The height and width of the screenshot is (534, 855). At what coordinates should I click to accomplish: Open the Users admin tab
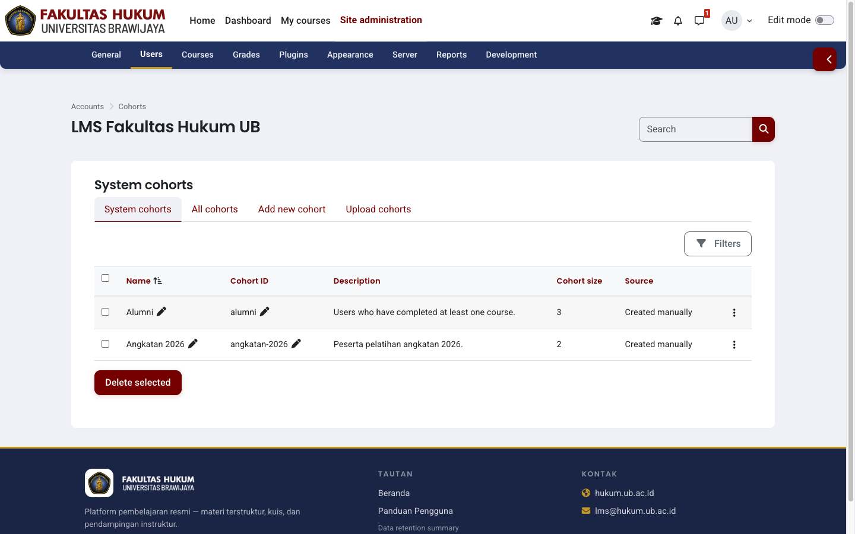(151, 55)
